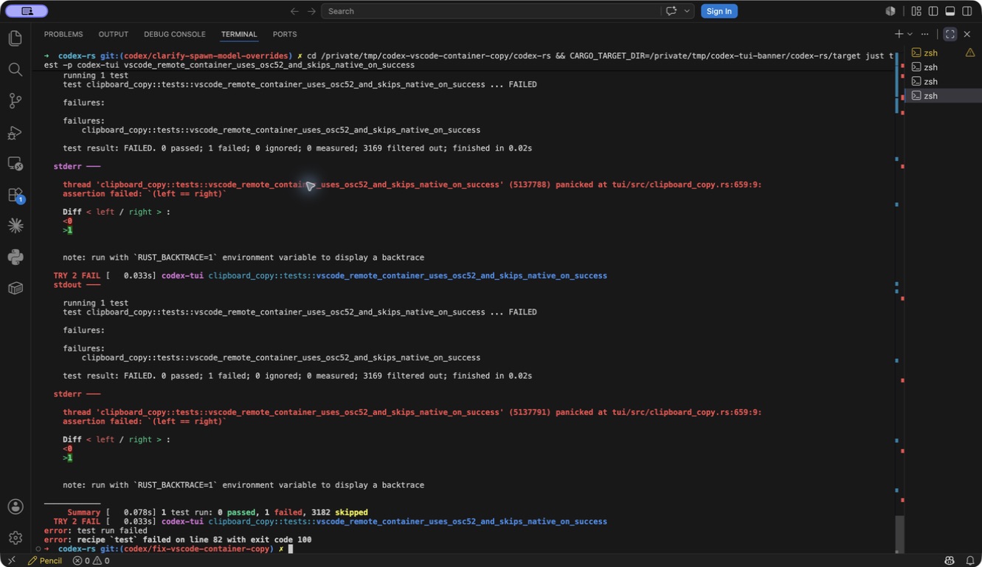This screenshot has width=982, height=567.
Task: Open the errors and warnings status counter
Action: point(91,560)
